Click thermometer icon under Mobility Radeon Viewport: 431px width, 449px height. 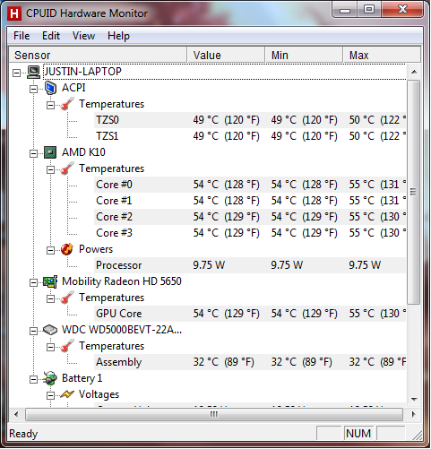[67, 298]
